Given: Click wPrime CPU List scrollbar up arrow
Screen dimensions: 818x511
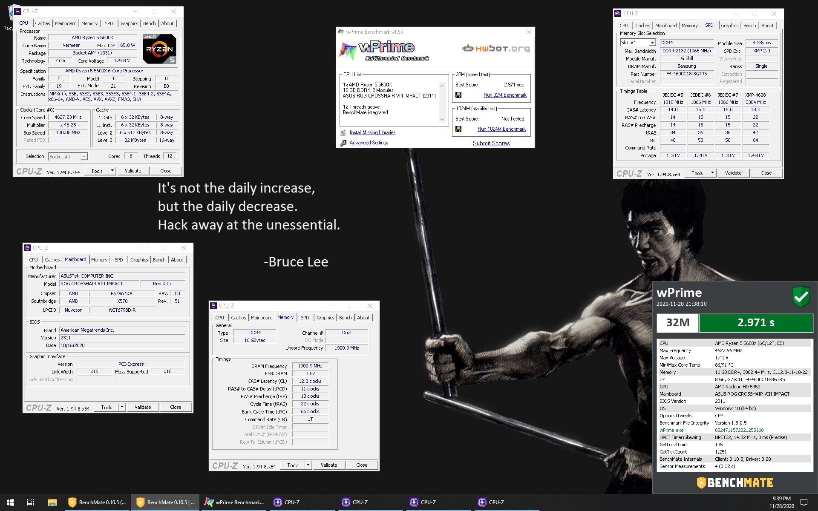Looking at the screenshot, I should tap(442, 85).
